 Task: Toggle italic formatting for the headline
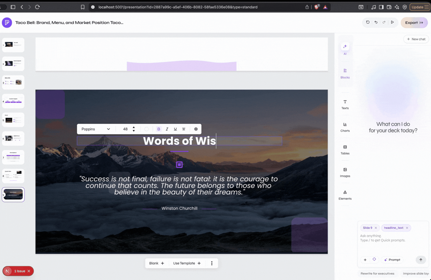click(x=167, y=129)
